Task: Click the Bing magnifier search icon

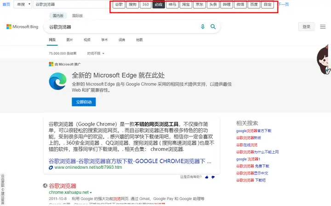Action: coord(213,27)
